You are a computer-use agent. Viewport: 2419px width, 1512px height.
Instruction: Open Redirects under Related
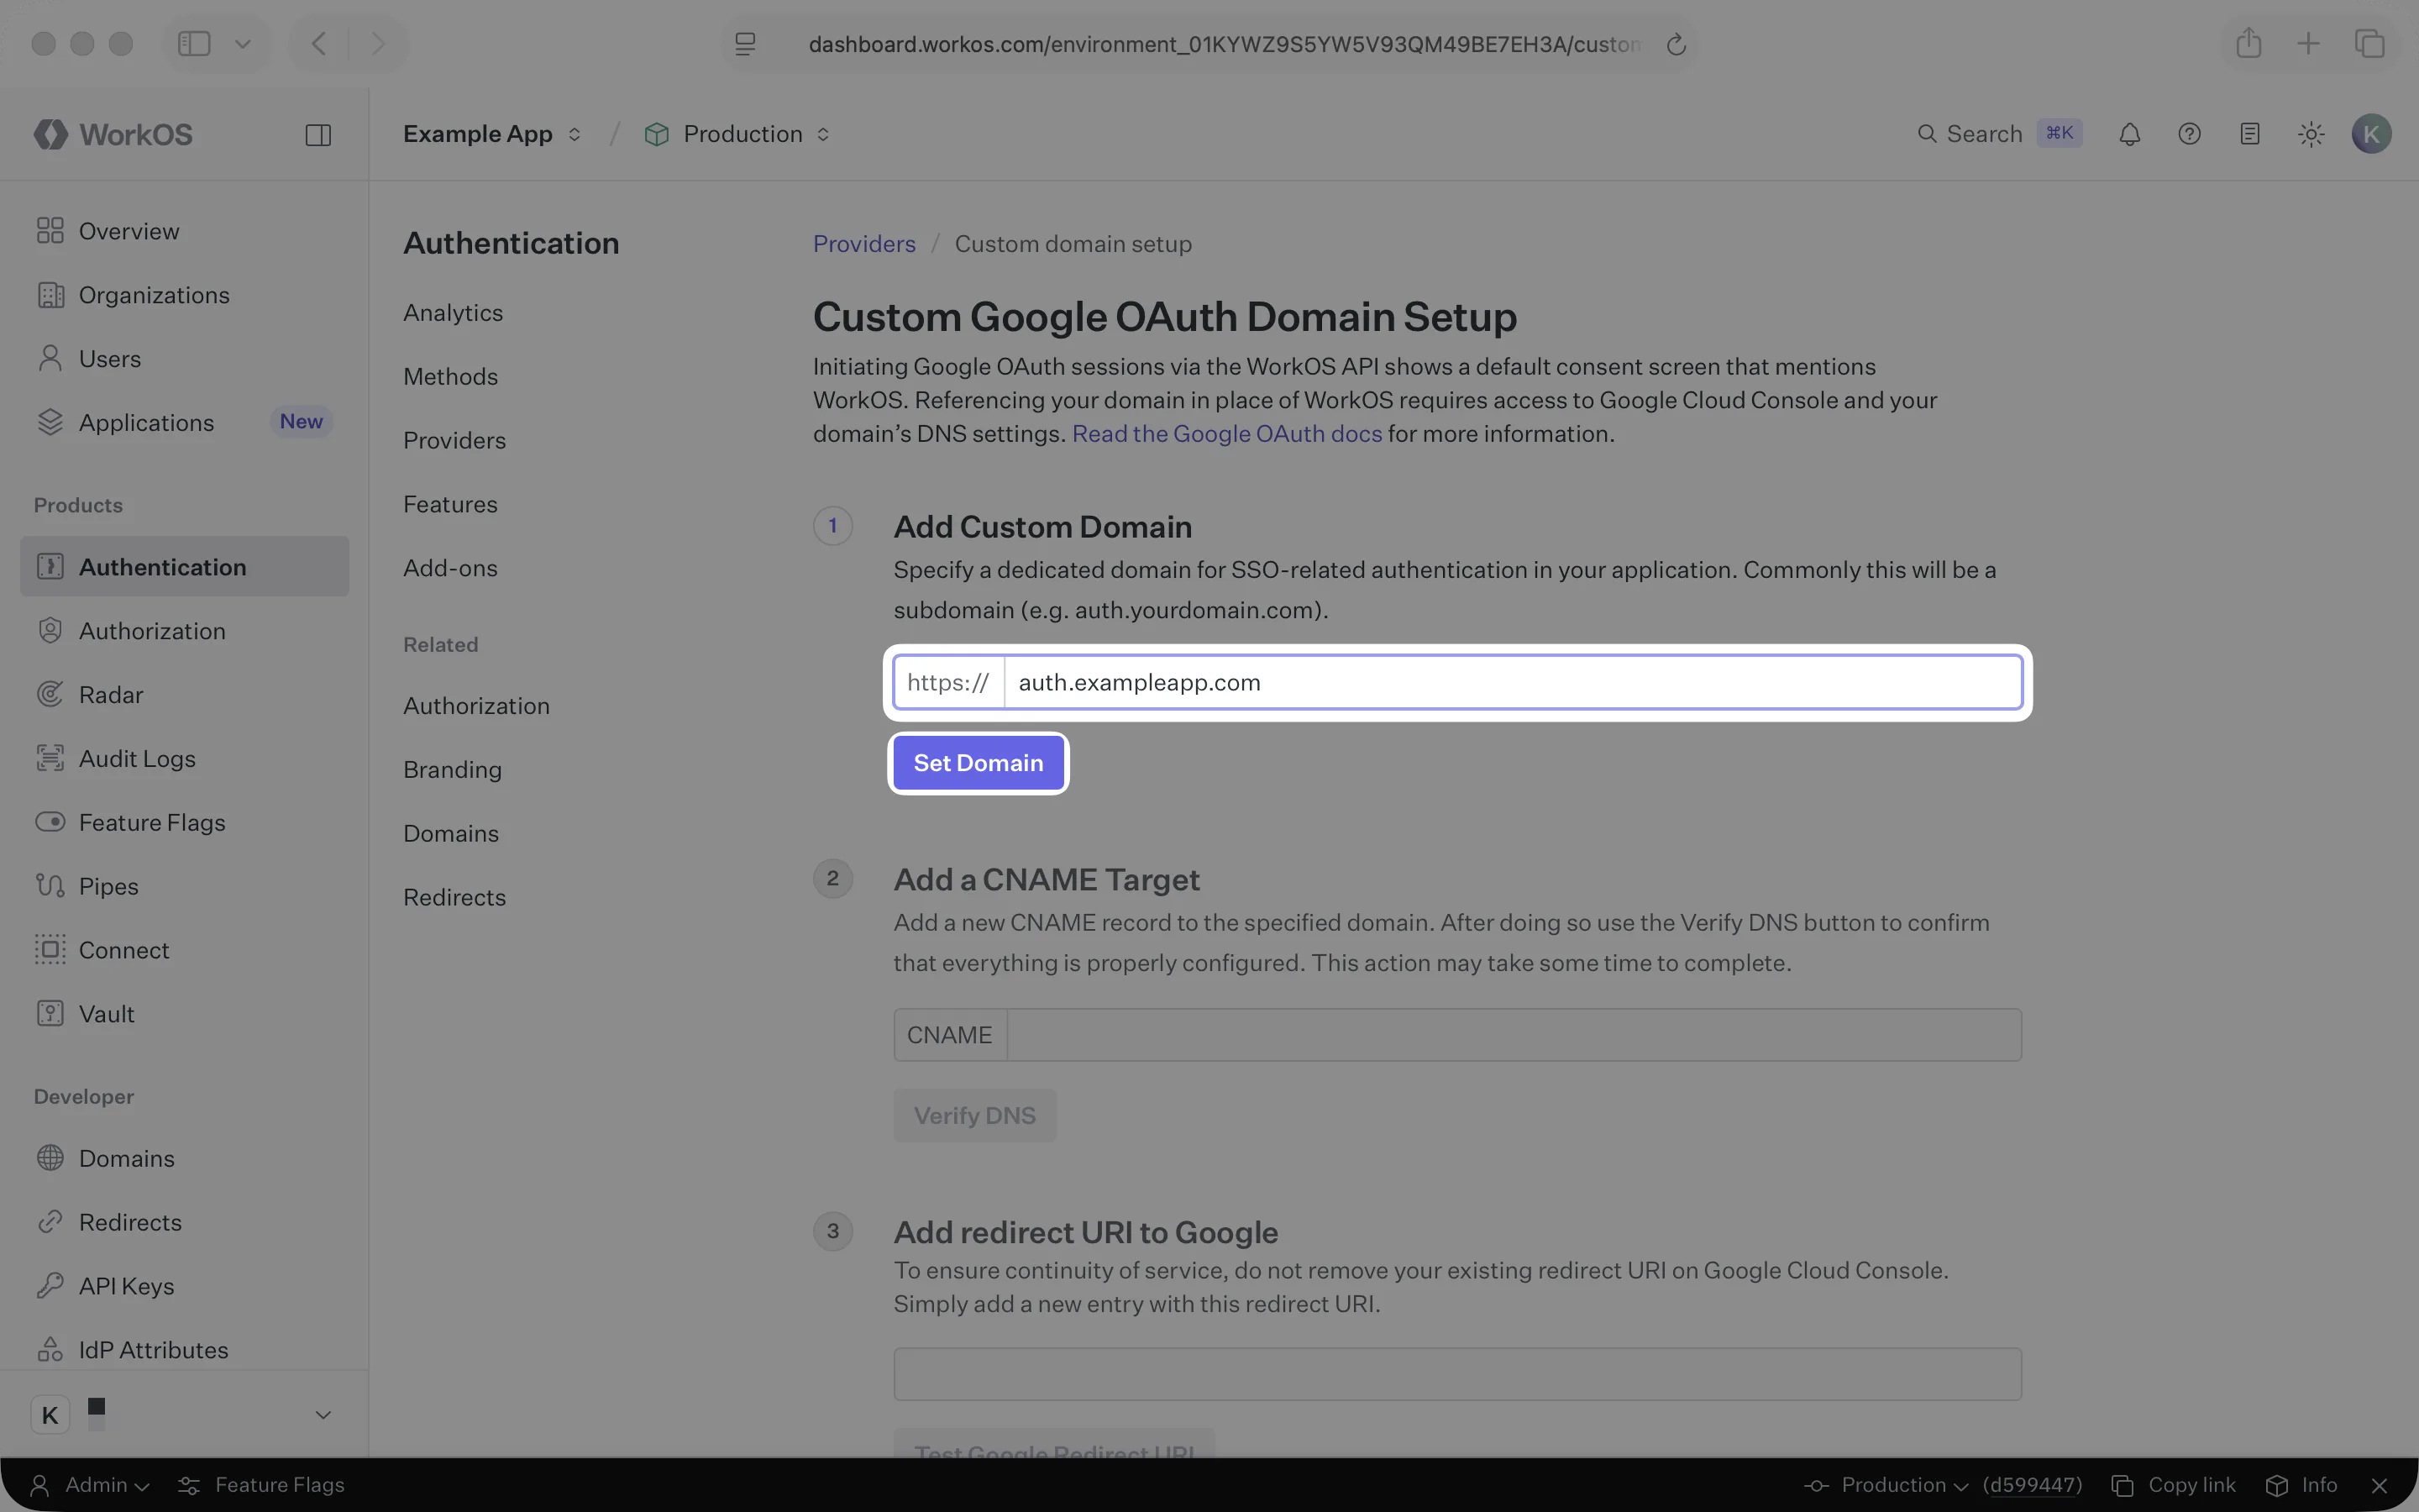pyautogui.click(x=454, y=898)
